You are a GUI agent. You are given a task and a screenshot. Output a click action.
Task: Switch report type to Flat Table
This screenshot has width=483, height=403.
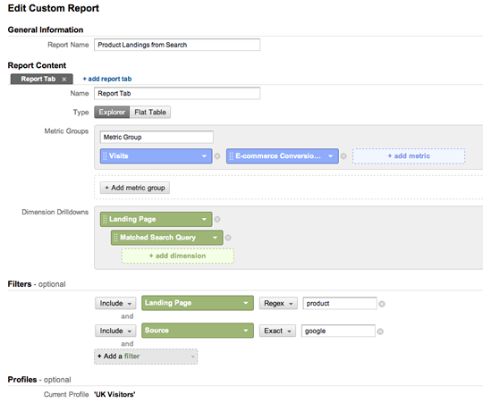150,113
